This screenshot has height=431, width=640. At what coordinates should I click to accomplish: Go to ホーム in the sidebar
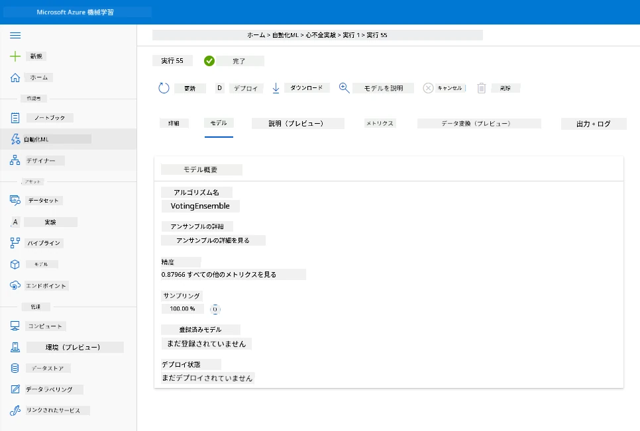coord(39,77)
